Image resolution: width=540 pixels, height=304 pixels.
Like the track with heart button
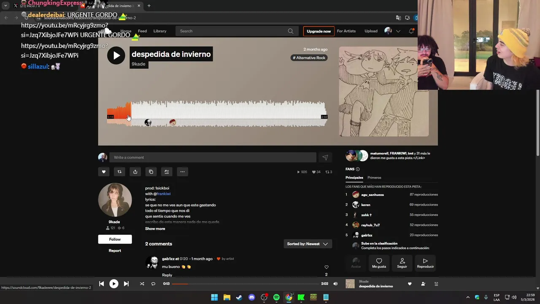pyautogui.click(x=104, y=172)
